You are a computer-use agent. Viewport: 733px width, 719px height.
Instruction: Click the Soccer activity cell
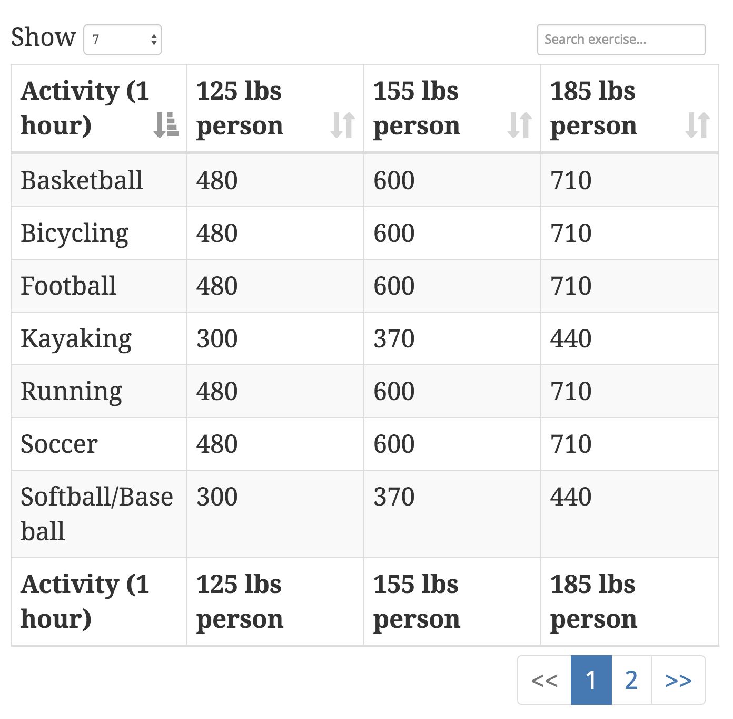[x=59, y=444]
